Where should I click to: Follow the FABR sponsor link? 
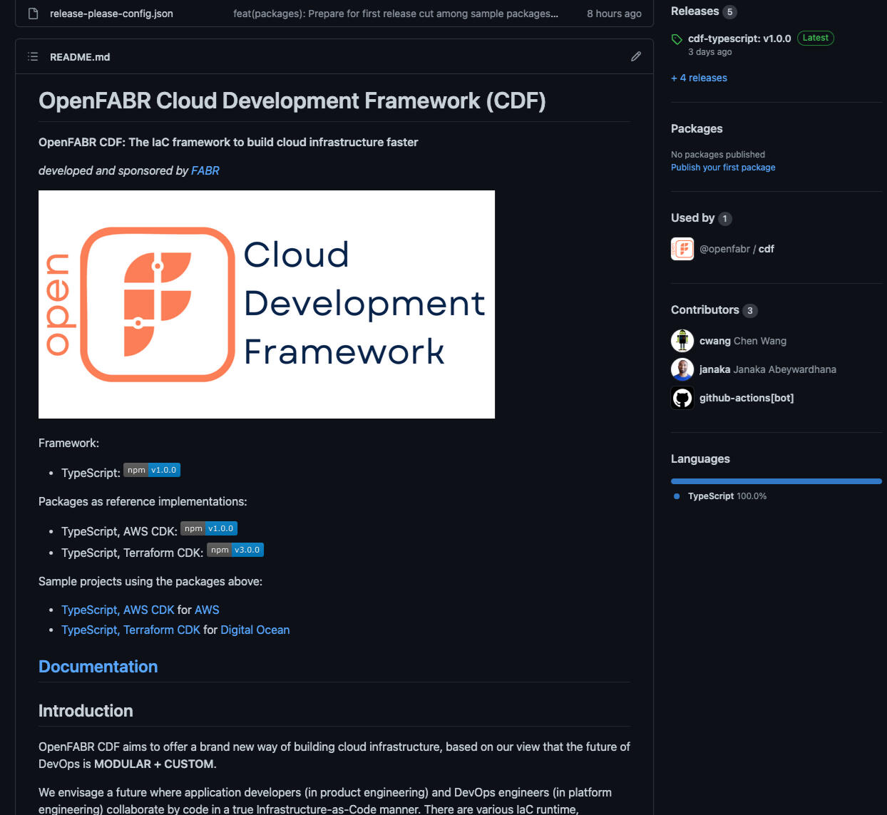[205, 170]
